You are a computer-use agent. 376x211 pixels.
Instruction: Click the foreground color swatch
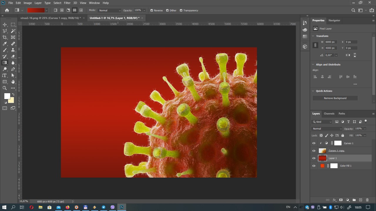pyautogui.click(x=7, y=96)
